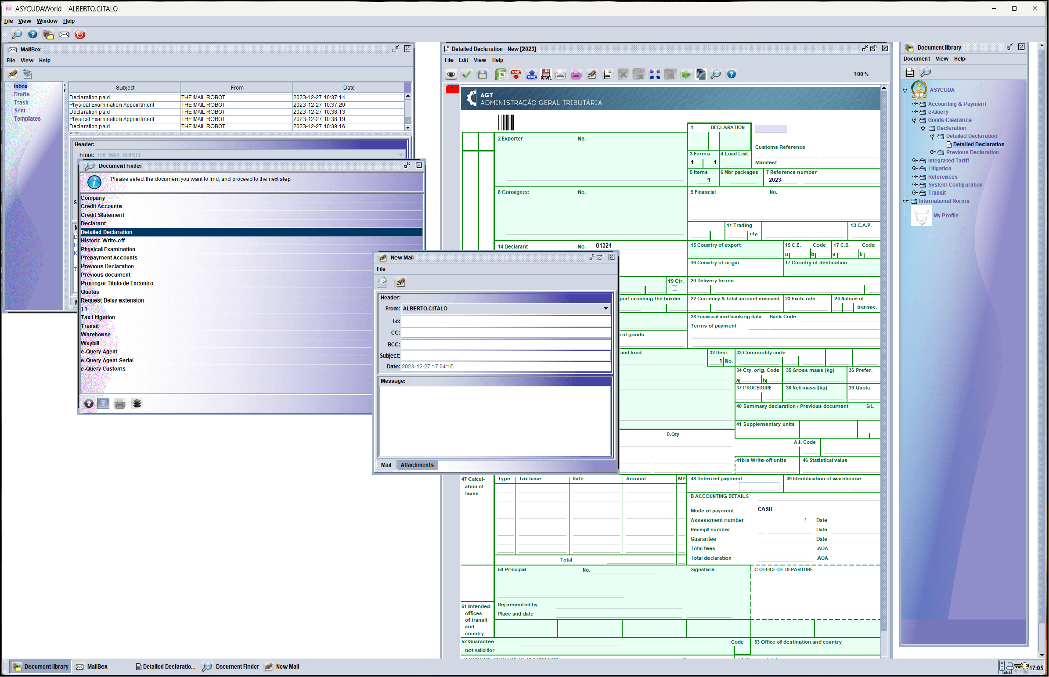Click the MailBox list scrollbar up arrow

(408, 96)
